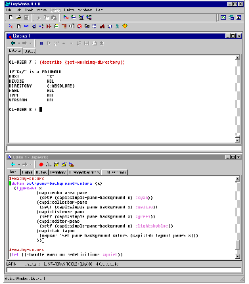Open the history dropdown beside Listener back arrow
The width and height of the screenshot is (249, 284).
pyautogui.click(x=19, y=43)
